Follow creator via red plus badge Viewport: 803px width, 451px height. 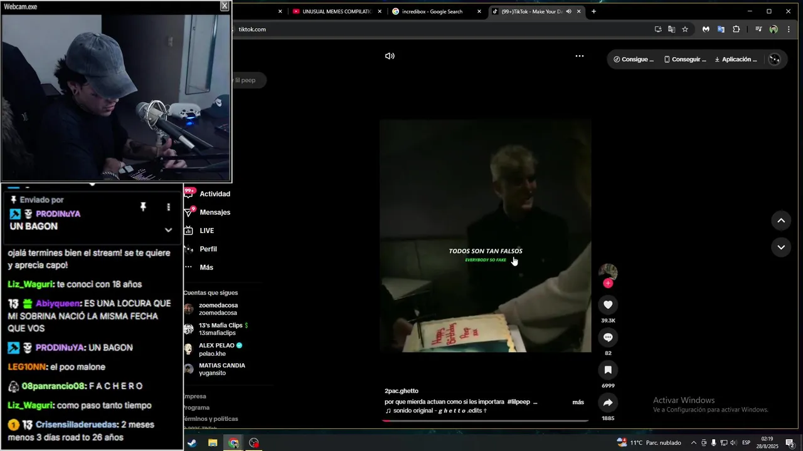click(x=608, y=283)
